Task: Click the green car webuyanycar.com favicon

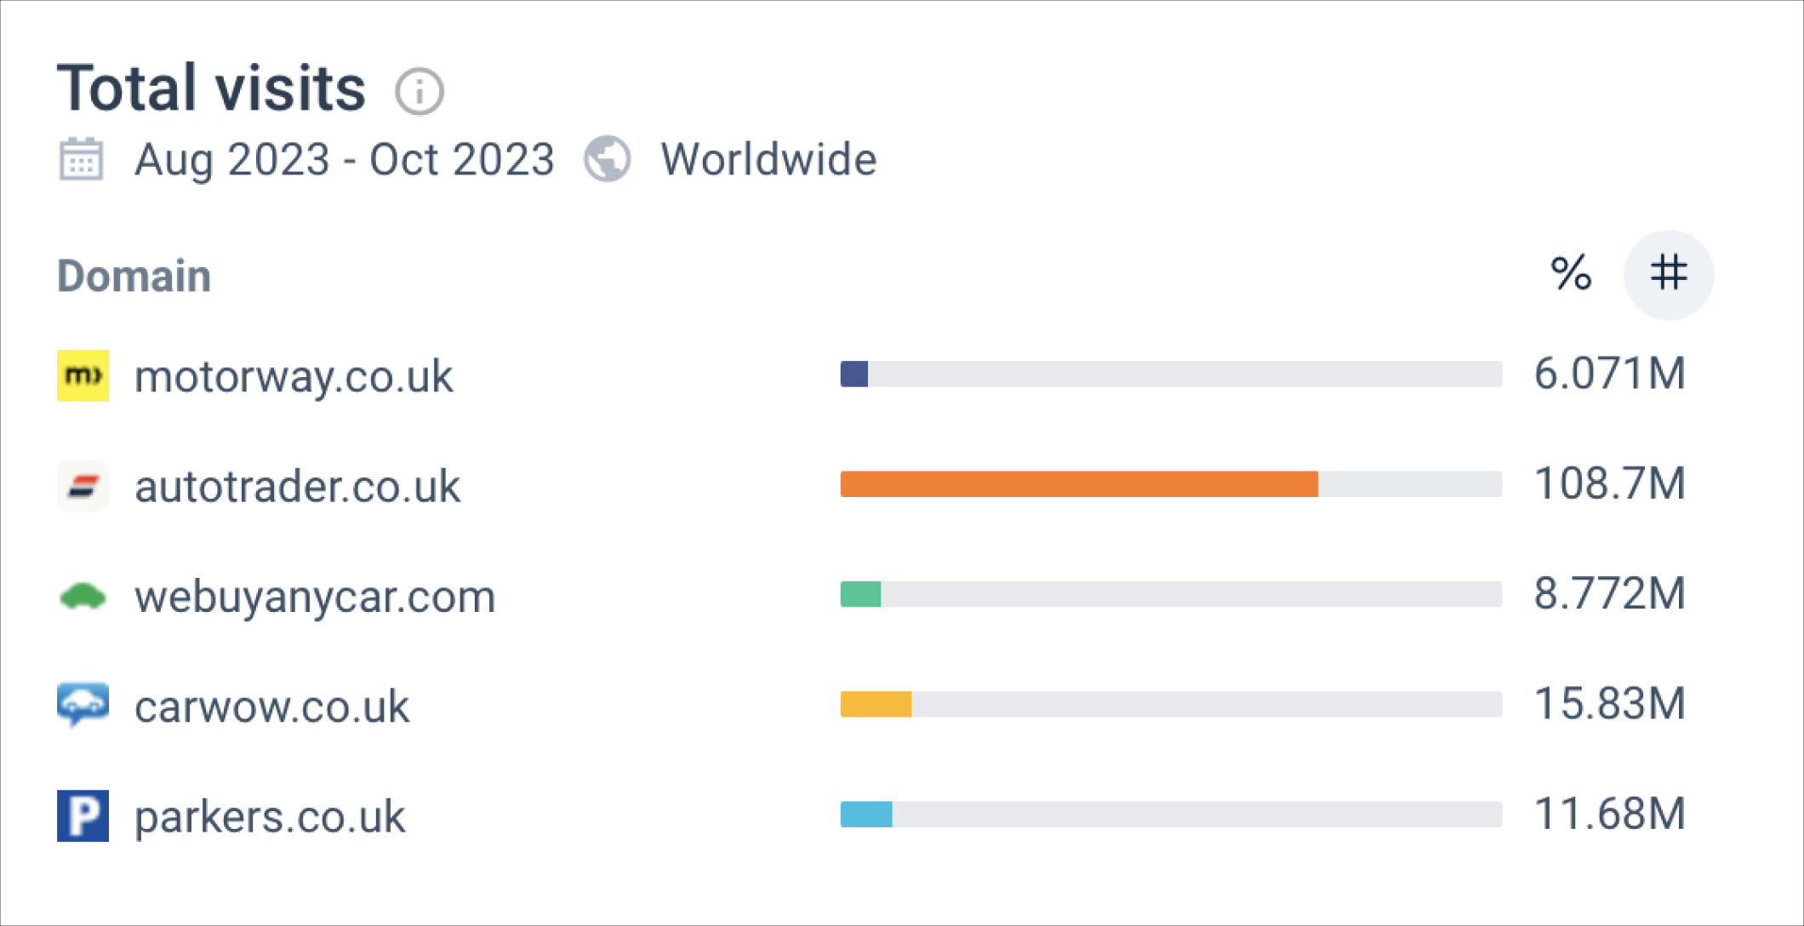Action: coord(83,596)
